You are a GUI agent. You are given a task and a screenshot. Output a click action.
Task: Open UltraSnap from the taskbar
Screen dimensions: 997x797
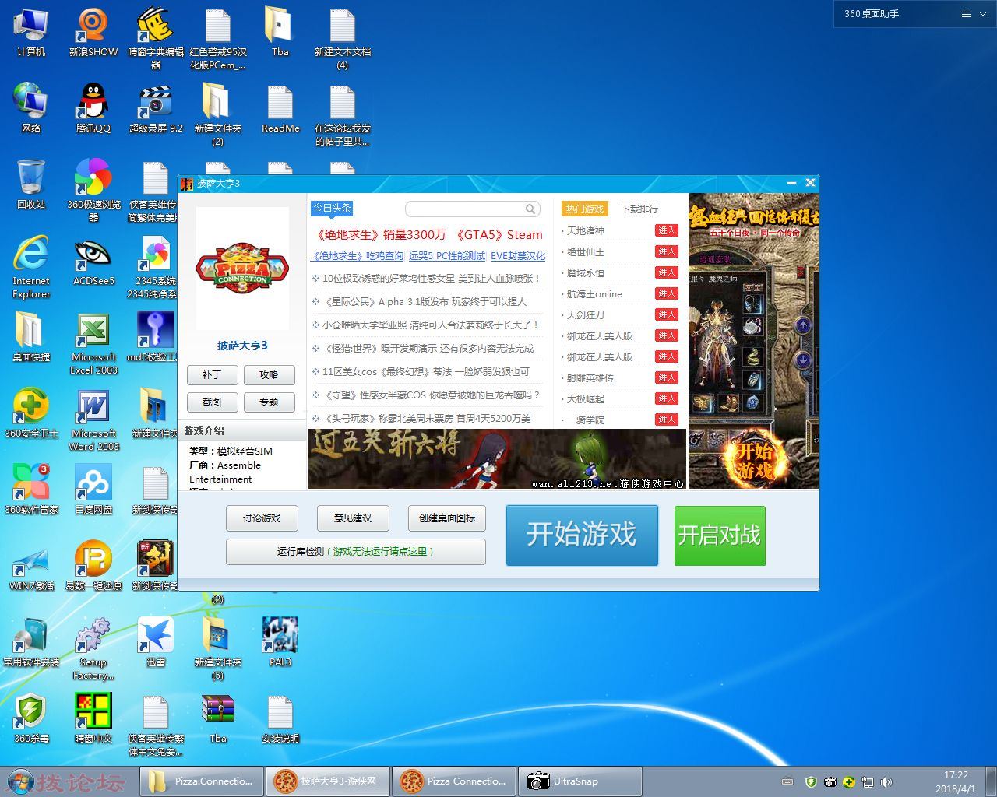click(x=579, y=781)
